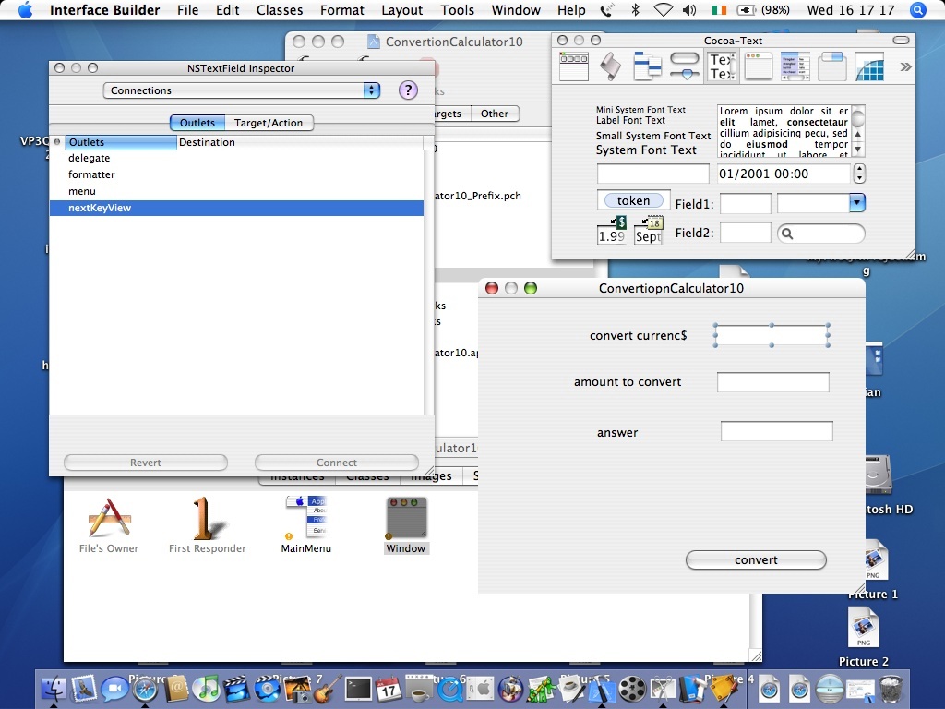The image size is (945, 709).
Task: Pick the currency number formatter 1.99 icon
Action: point(612,230)
